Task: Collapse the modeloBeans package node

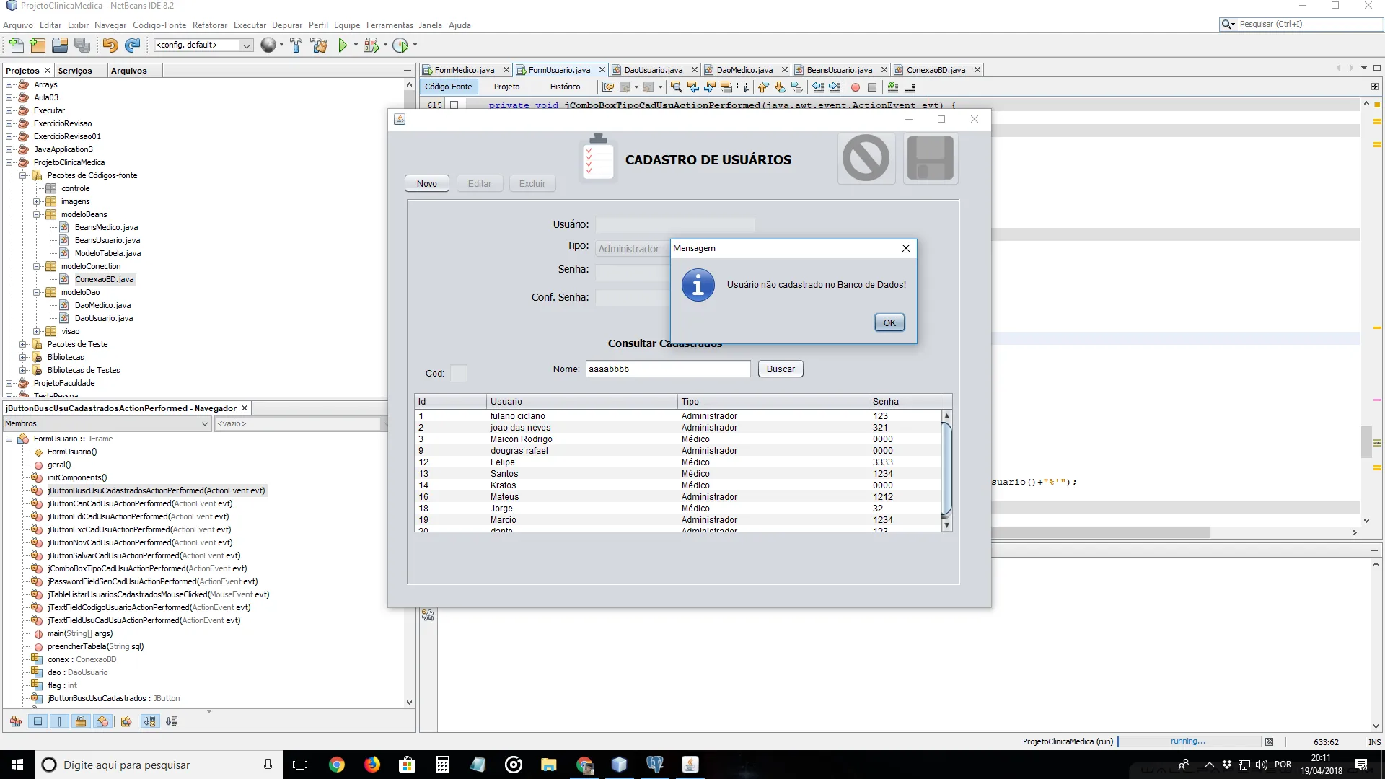Action: point(37,214)
